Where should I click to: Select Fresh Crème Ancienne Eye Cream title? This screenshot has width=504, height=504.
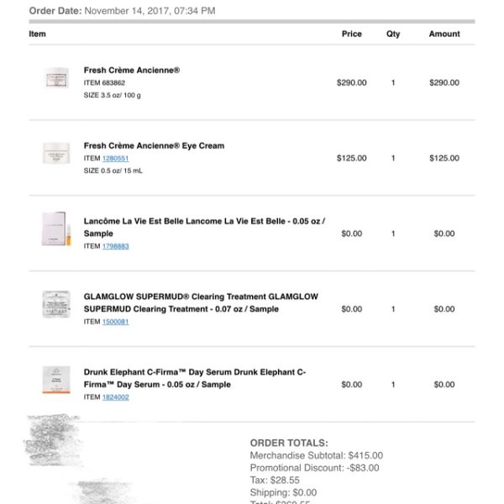(x=154, y=146)
